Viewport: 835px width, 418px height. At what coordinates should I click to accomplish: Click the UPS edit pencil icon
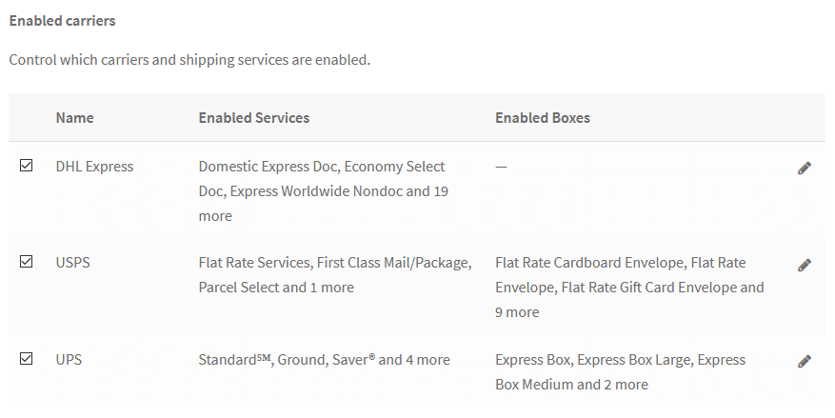pyautogui.click(x=805, y=361)
